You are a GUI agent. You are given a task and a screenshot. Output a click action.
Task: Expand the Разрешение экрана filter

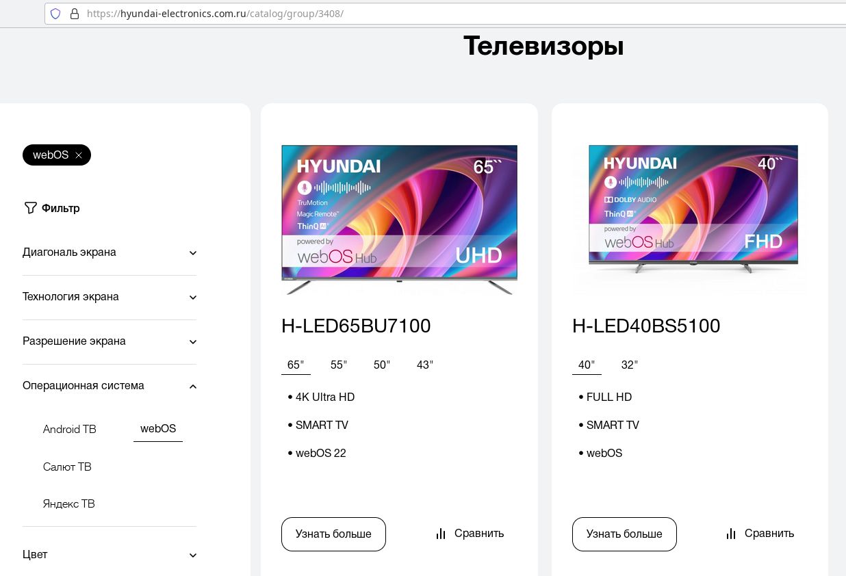pos(193,342)
